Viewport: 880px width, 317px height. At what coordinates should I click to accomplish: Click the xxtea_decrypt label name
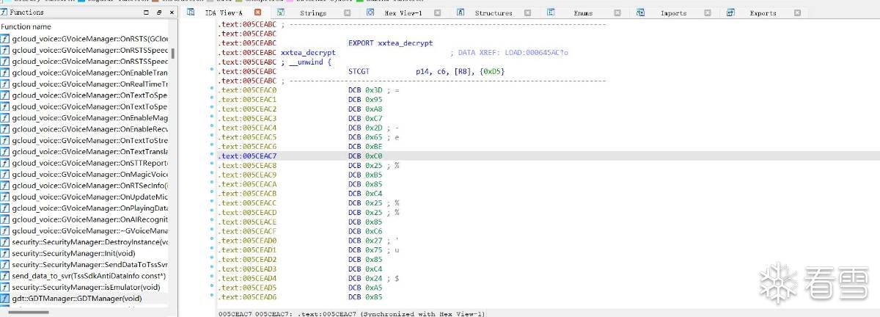click(308, 53)
